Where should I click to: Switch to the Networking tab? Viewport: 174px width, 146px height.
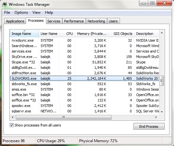tap(96, 21)
